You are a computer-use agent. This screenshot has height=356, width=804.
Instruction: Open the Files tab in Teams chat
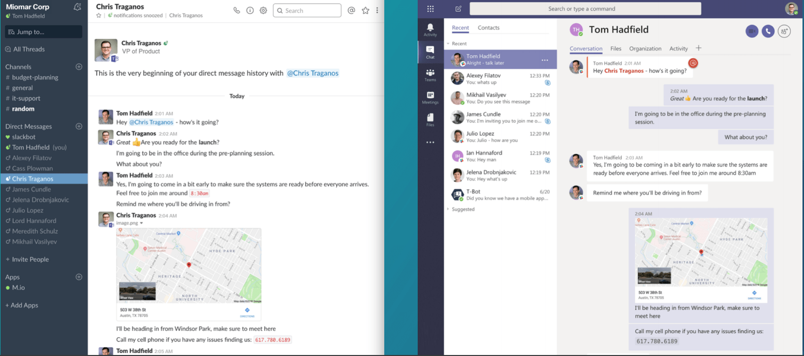(x=616, y=49)
